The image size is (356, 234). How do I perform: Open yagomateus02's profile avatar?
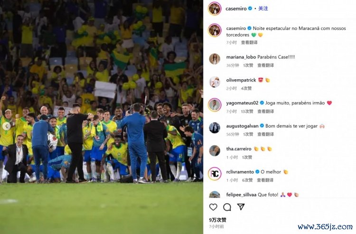tap(215, 105)
